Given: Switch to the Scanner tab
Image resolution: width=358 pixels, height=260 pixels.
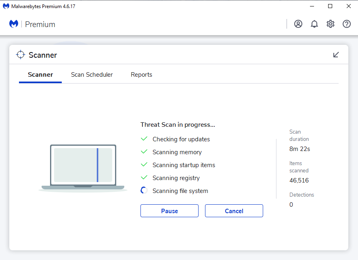Looking at the screenshot, I should [40, 75].
